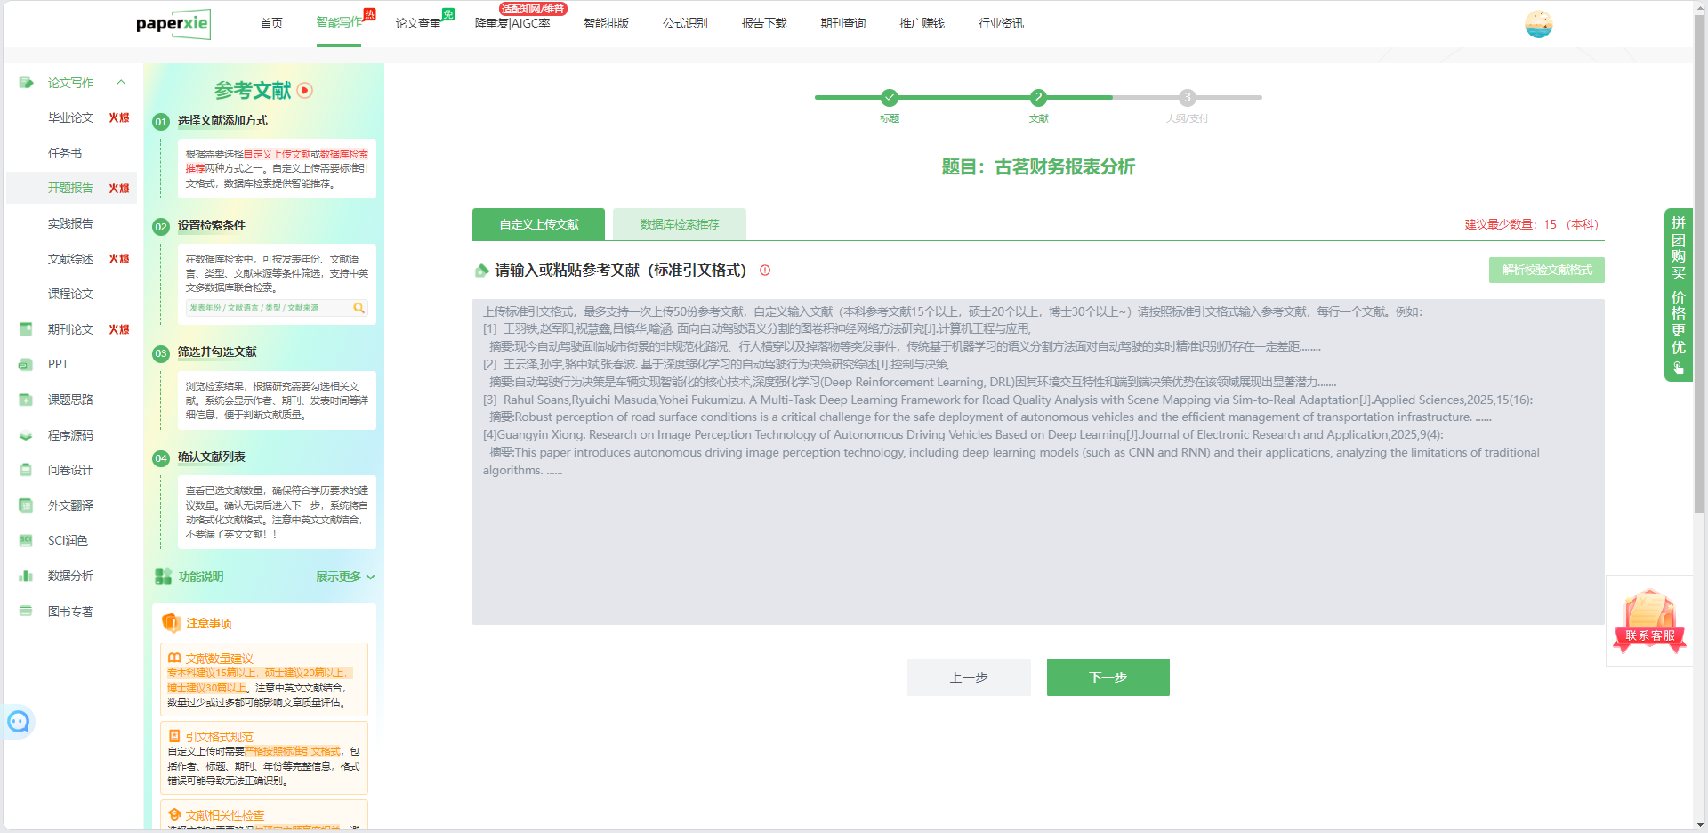Expand 展示更多 in 功能说明

tap(344, 577)
